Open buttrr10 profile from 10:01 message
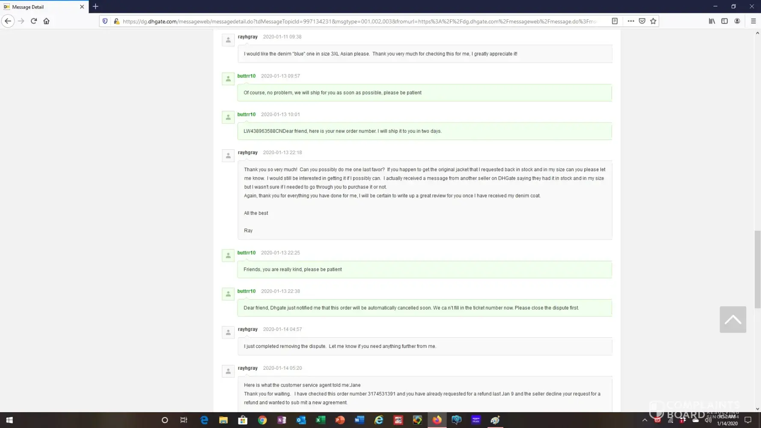The height and width of the screenshot is (428, 761). 247,115
